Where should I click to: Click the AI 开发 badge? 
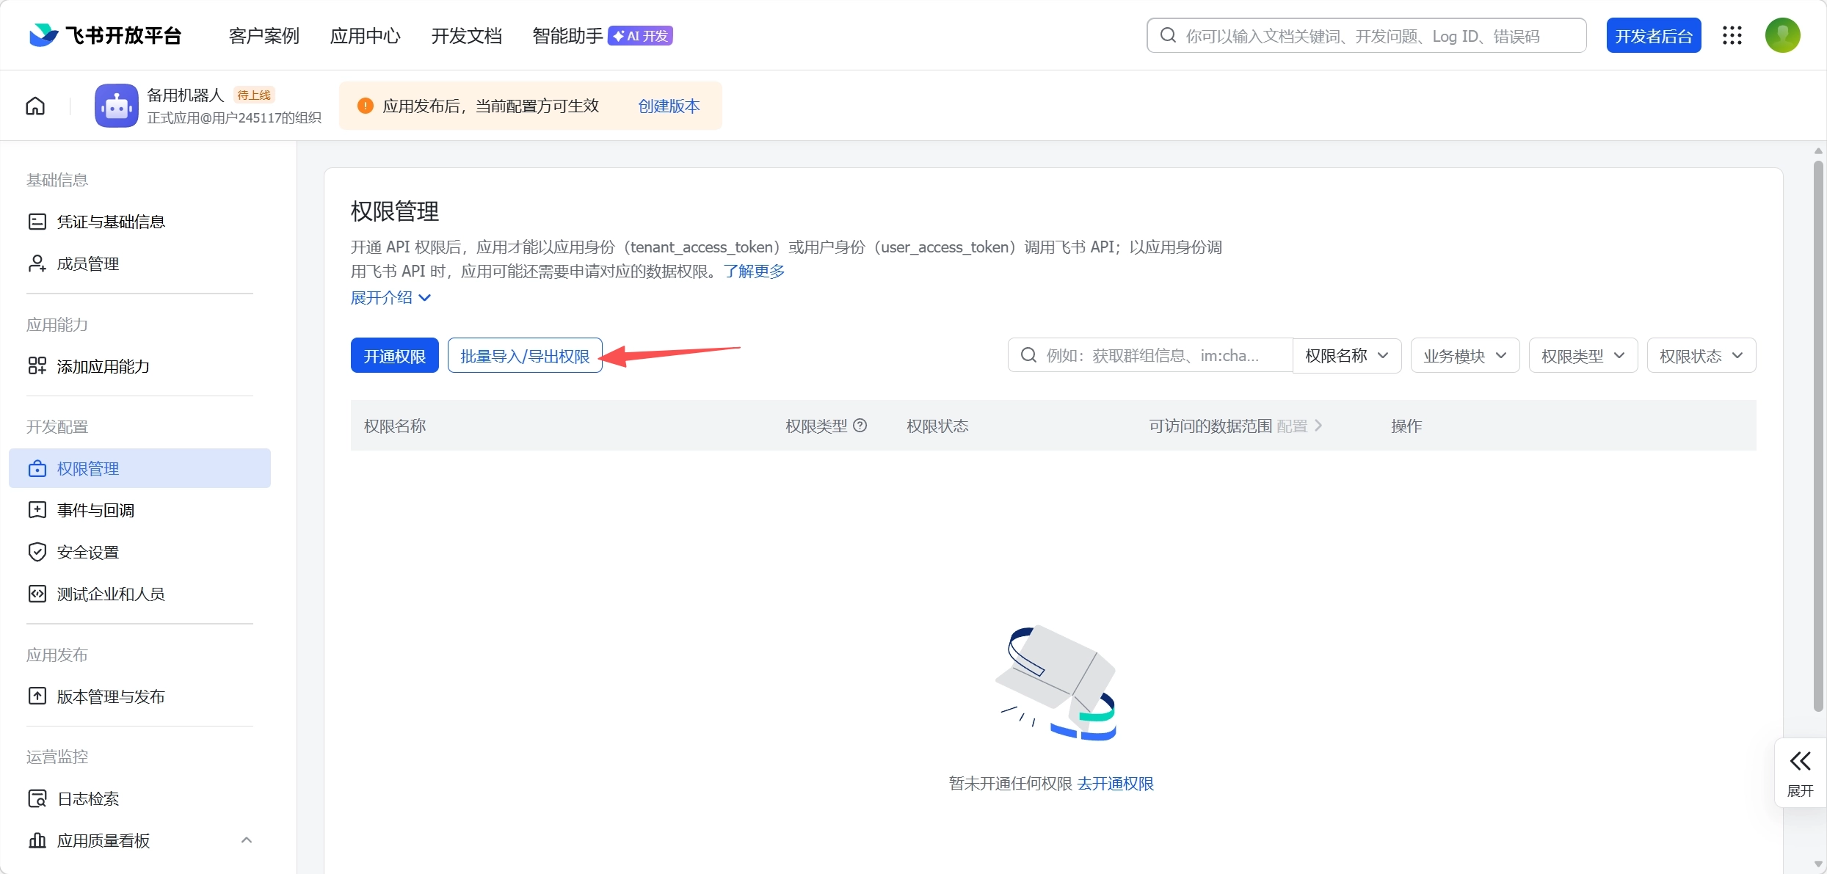point(641,36)
